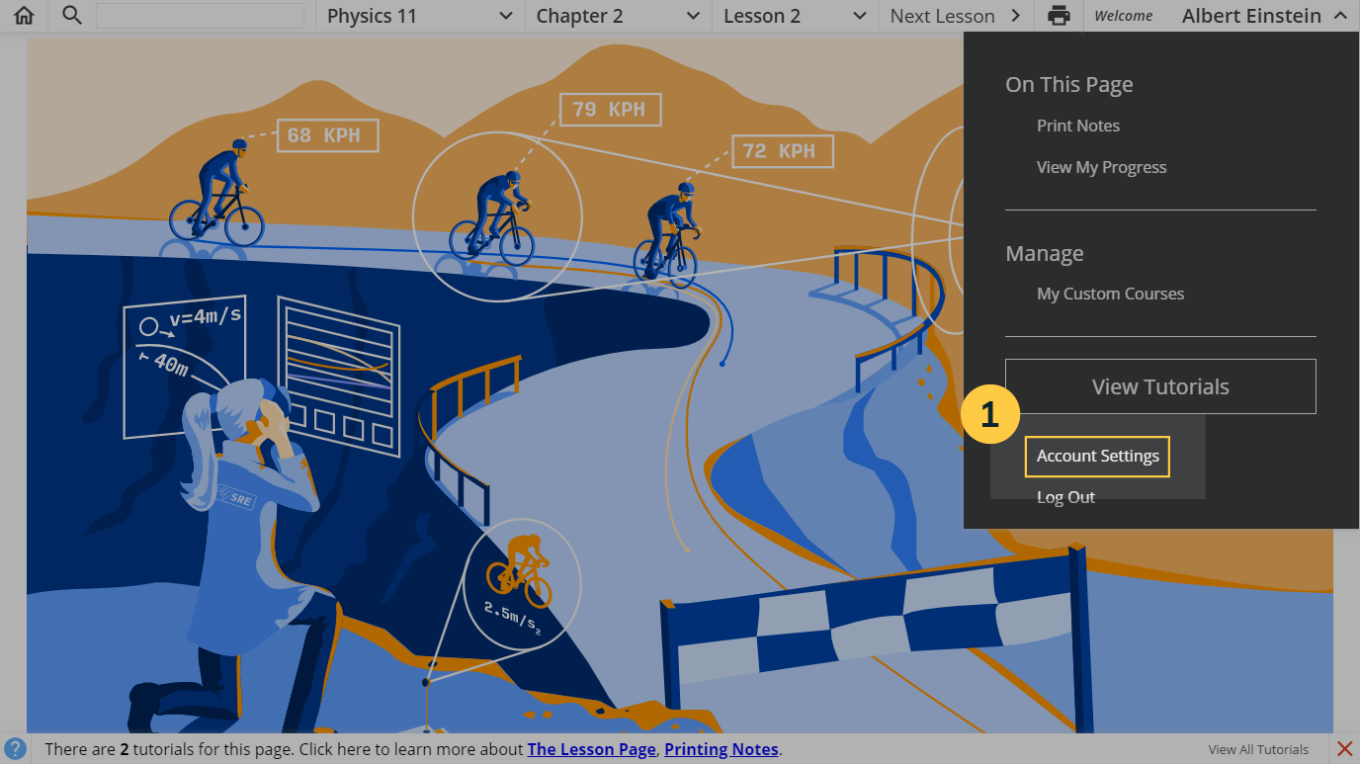
Task: Select Print Notes from the menu
Action: (1078, 126)
